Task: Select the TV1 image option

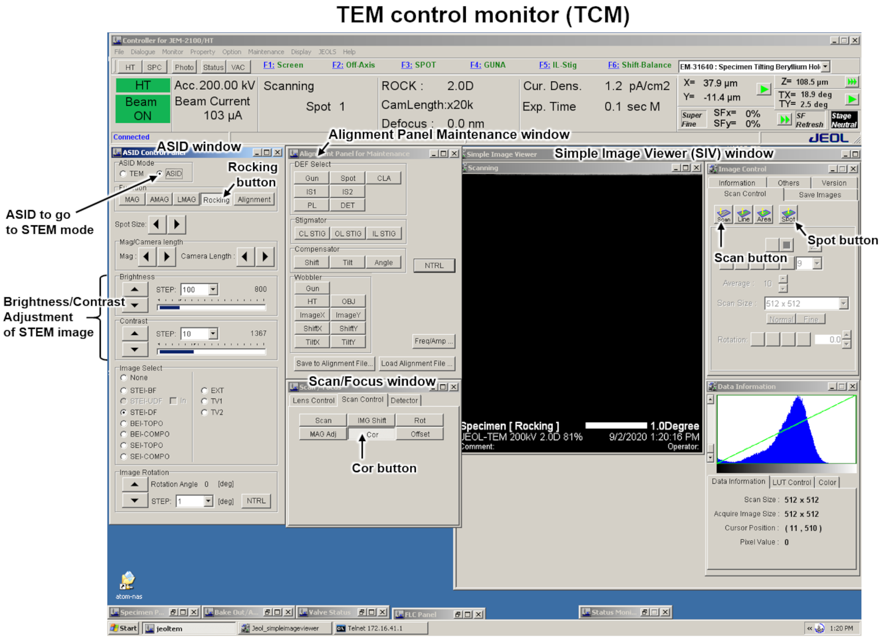Action: [204, 401]
